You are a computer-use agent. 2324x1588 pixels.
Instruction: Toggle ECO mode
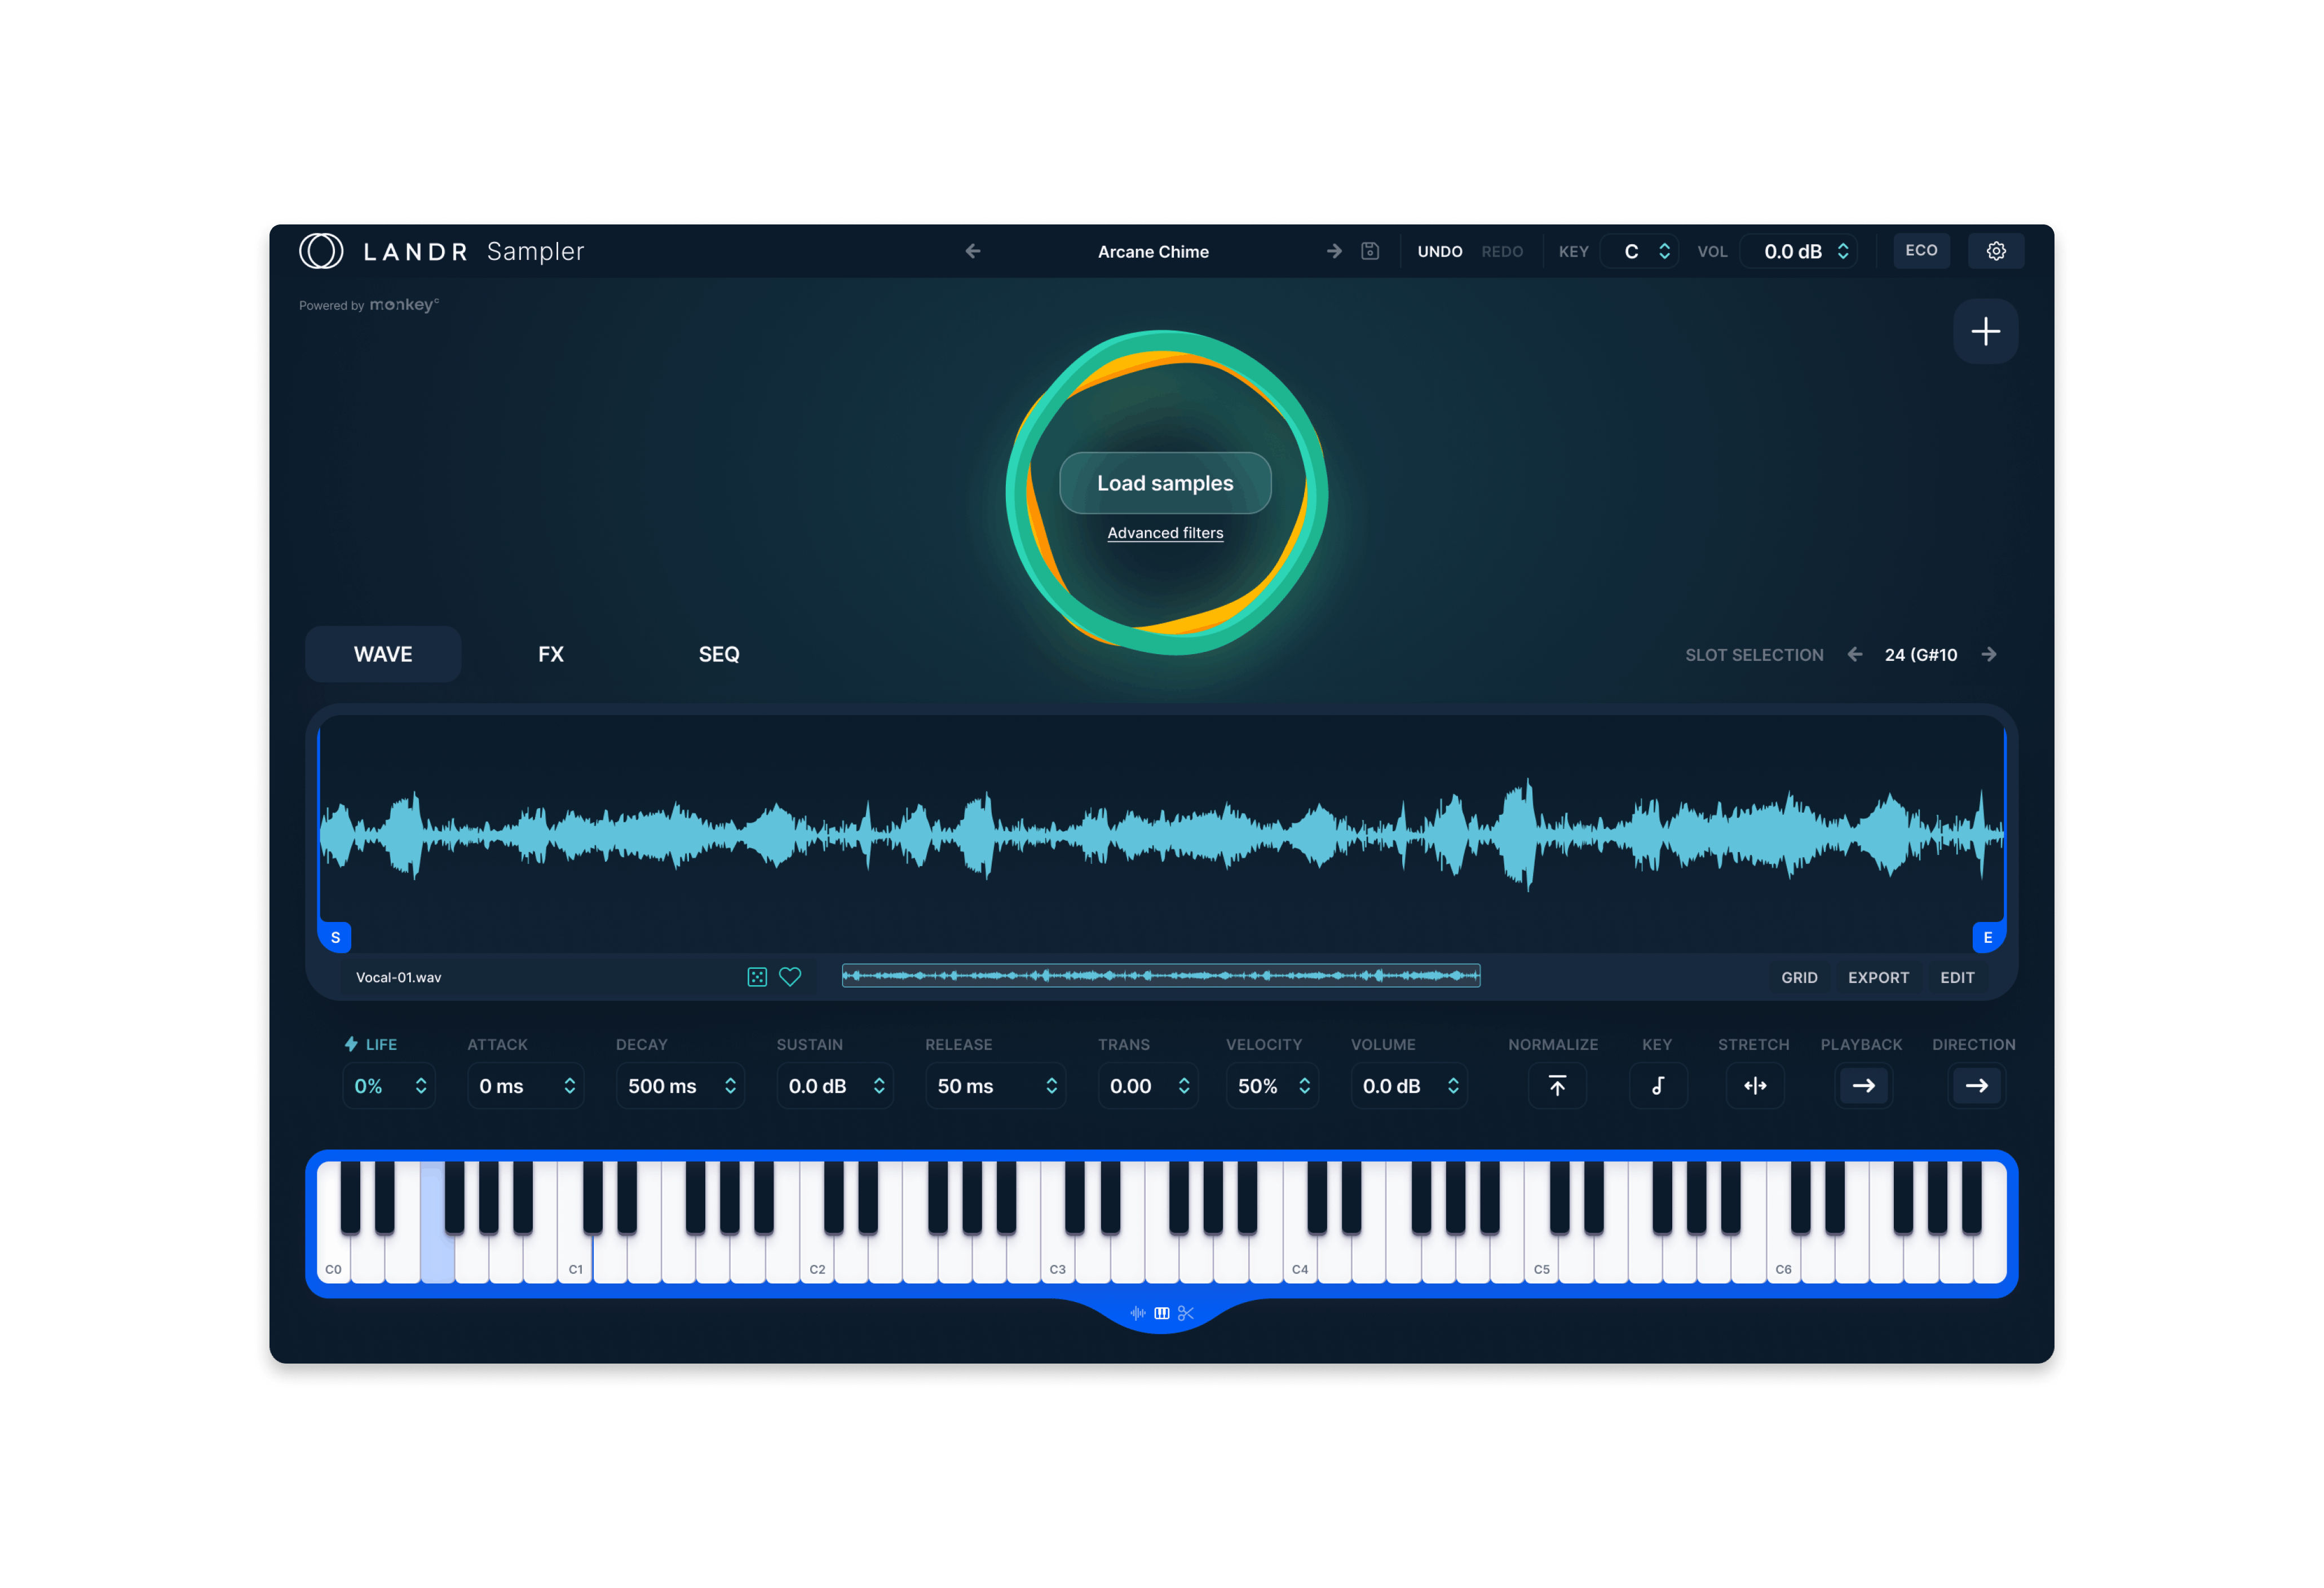coord(1922,251)
